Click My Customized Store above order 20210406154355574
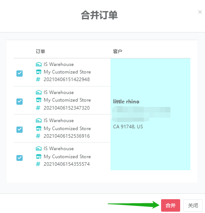The image size is (205, 213). coord(67,156)
